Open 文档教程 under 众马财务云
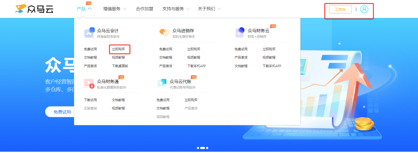The width and height of the screenshot is (418, 153). coord(241,66)
